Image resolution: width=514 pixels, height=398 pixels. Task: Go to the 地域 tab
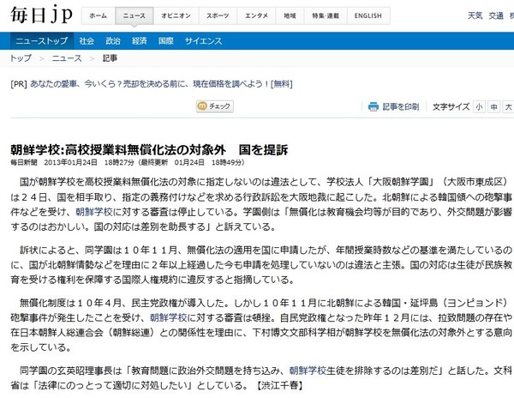(x=290, y=15)
